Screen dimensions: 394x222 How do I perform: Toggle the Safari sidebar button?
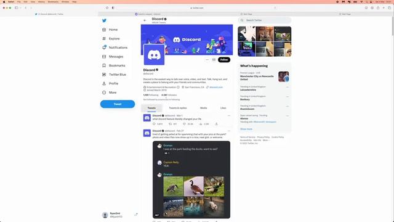[17, 8]
